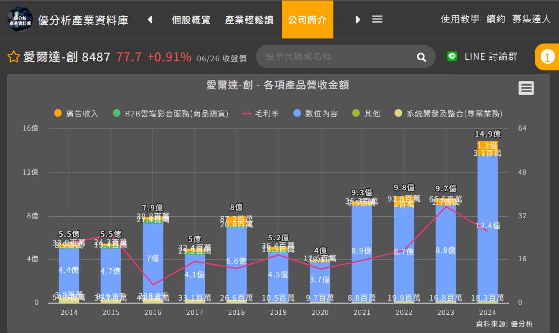Viewport: 559px width, 333px height.
Task: Click the 優分析產業資料庫 logo image
Action: [20, 19]
